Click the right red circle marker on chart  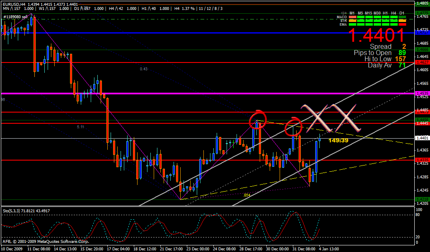coord(293,126)
